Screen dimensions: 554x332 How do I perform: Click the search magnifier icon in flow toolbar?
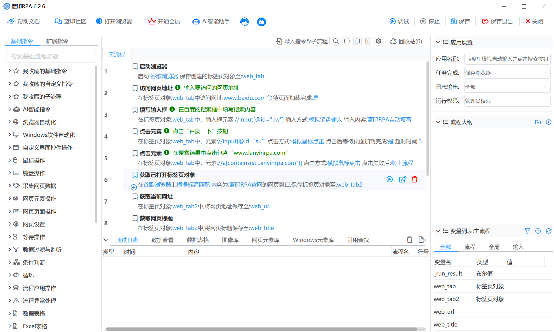(x=336, y=41)
